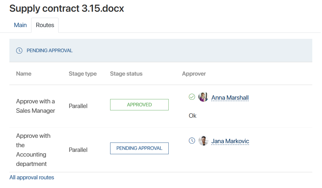Click the Ok comment under Anna Marshall
Screen dimensions: 322x188
(x=192, y=116)
